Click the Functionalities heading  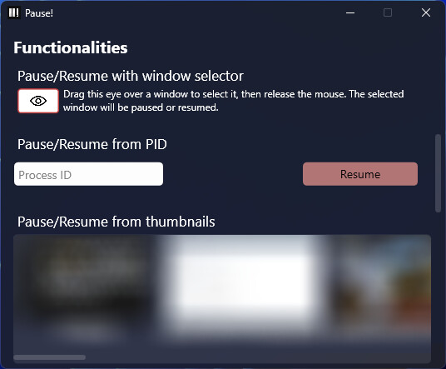click(x=71, y=47)
